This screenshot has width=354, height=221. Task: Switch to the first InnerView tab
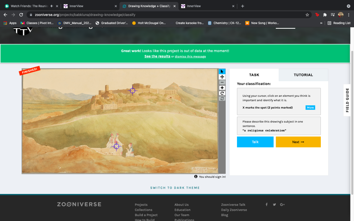pyautogui.click(x=76, y=6)
